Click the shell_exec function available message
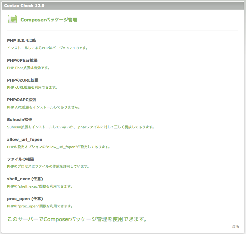The width and height of the screenshot is (246, 234). (40, 186)
